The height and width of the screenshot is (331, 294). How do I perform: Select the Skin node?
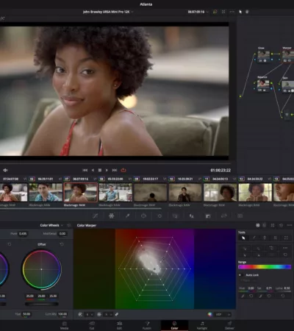[287, 87]
